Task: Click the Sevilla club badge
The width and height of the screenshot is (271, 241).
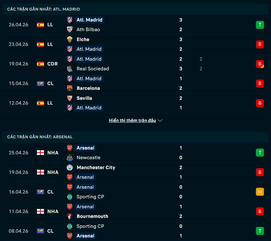Action: [x=70, y=98]
